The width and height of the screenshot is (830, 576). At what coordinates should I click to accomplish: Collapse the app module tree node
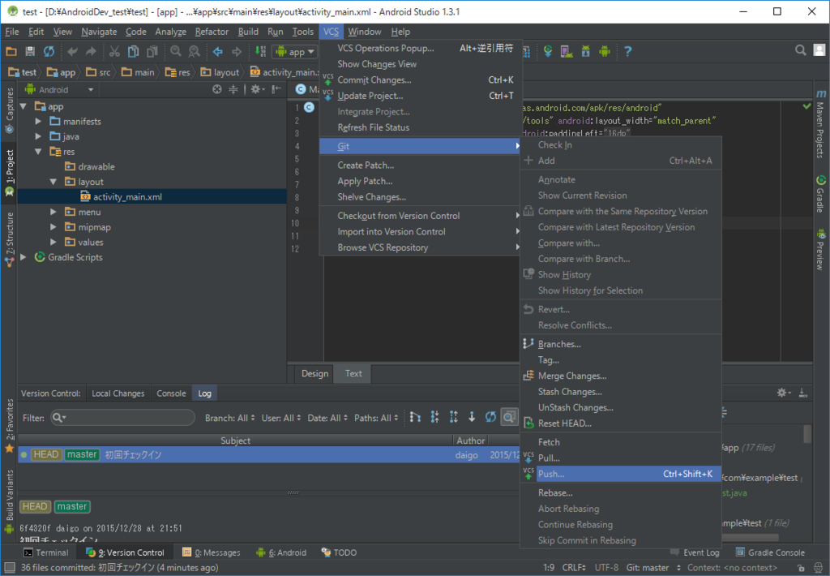click(x=24, y=106)
